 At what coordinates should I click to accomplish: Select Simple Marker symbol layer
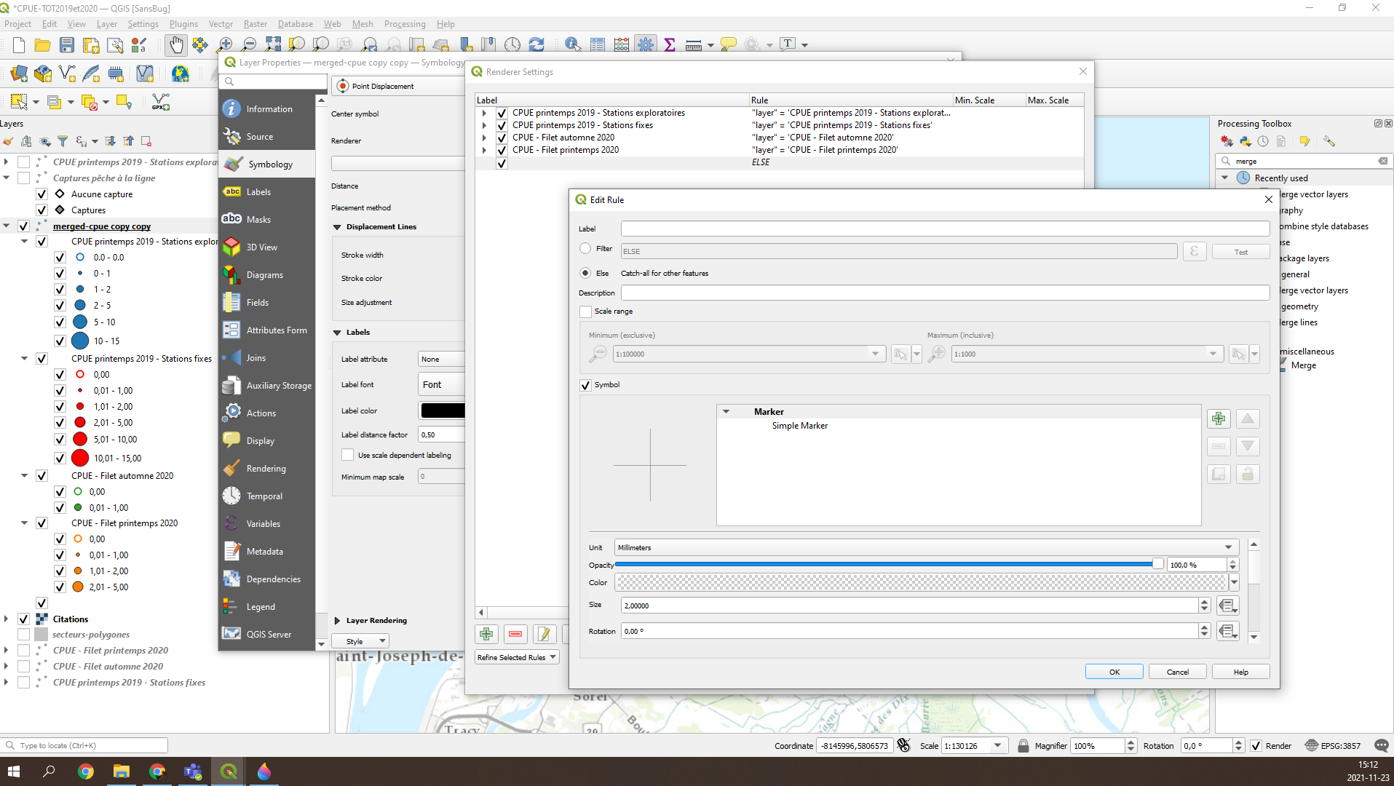coord(799,426)
